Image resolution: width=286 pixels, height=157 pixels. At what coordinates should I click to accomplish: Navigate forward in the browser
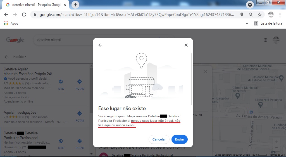pos(15,15)
